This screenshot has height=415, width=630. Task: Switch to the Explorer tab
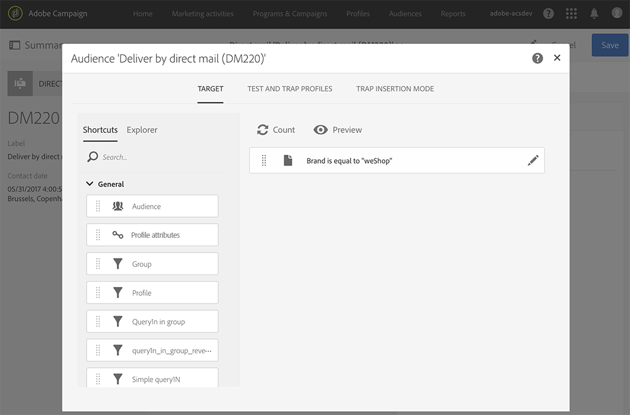coord(142,130)
